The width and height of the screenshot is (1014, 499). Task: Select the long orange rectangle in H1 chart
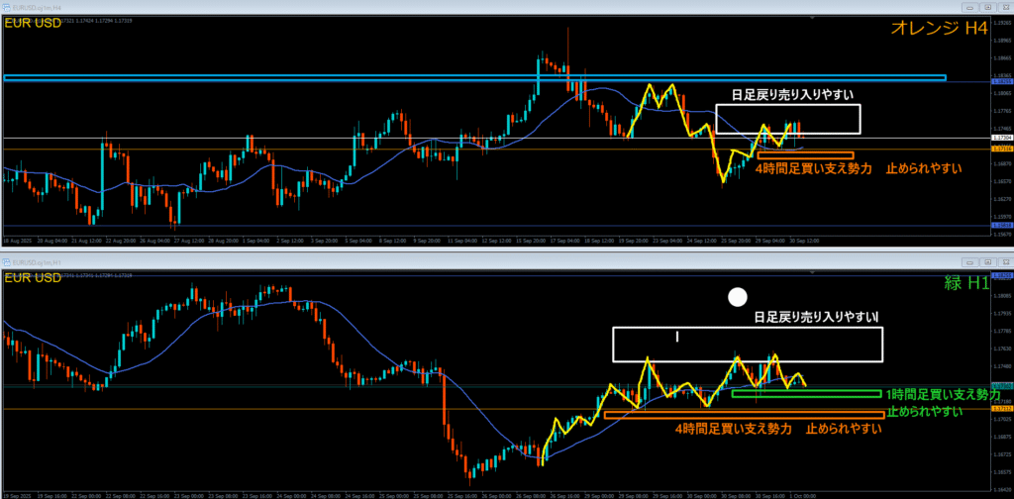(x=744, y=415)
